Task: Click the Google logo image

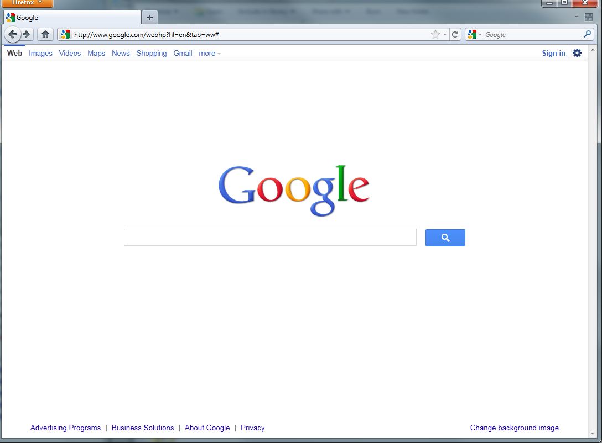Action: coord(294,190)
